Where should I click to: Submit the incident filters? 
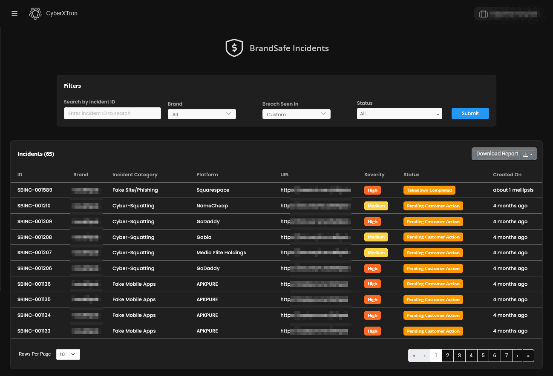[x=470, y=113]
